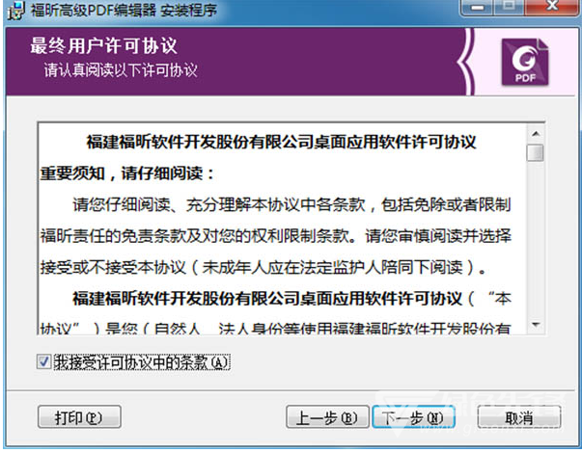Uncheck 我接受许可协议中的条款 checkbox
The width and height of the screenshot is (582, 453).
click(x=43, y=361)
